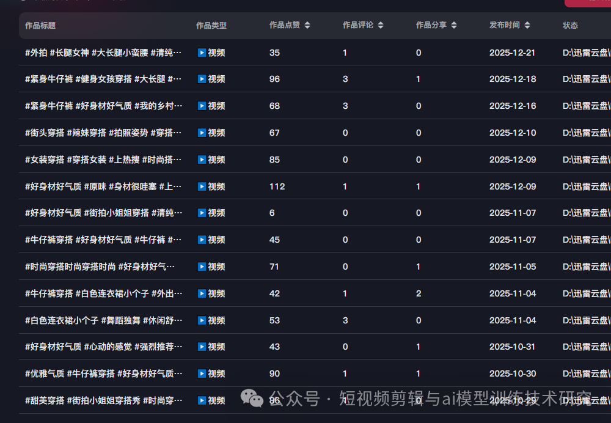Select title #外拍 #长腿女神 #大长腿小蛮腰
Image resolution: width=611 pixels, height=423 pixels.
coord(103,53)
